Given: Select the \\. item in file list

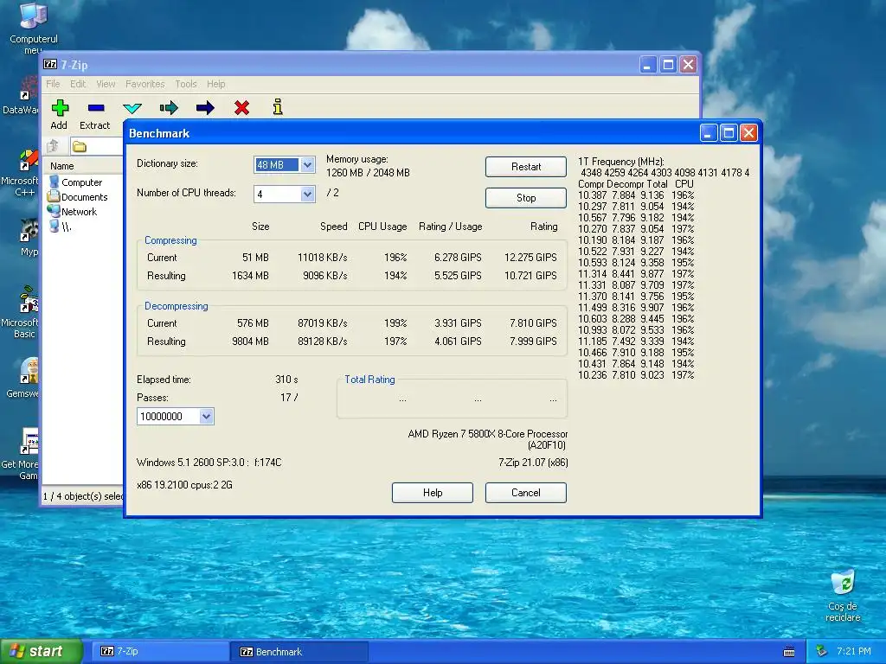Looking at the screenshot, I should [x=60, y=227].
